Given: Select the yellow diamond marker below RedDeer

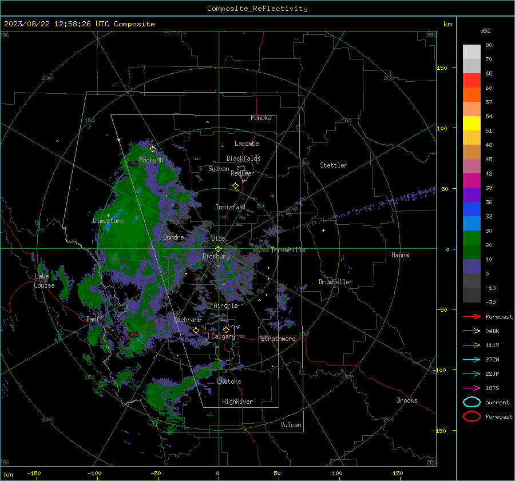Looking at the screenshot, I should 235,186.
